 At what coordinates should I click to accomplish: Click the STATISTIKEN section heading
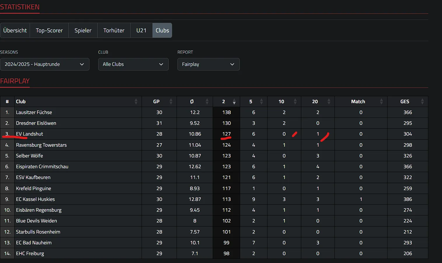[20, 7]
